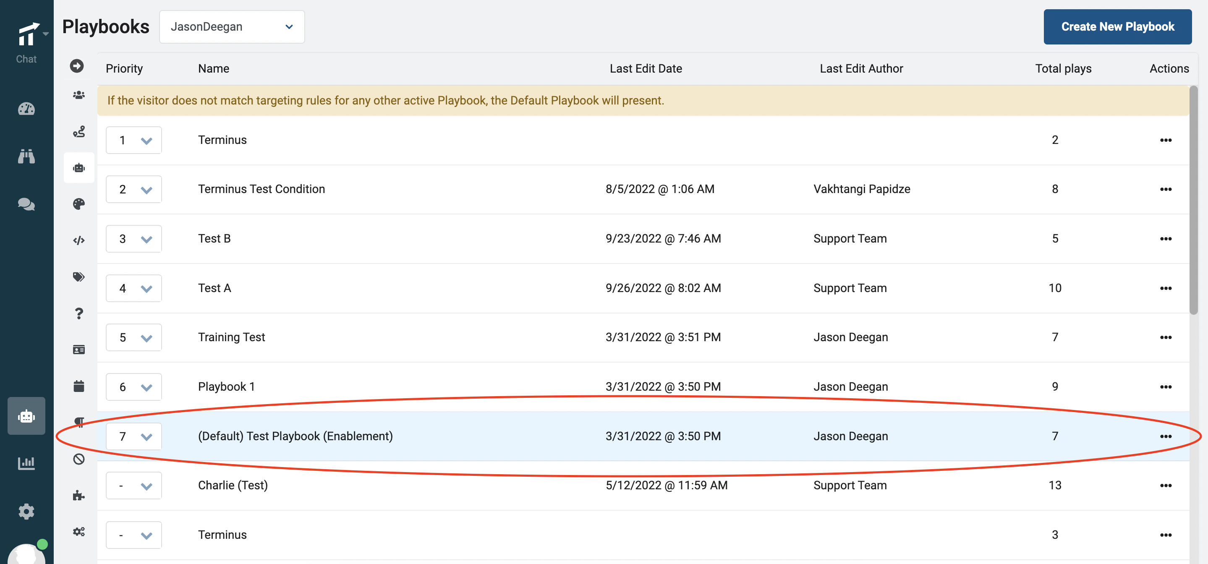This screenshot has height=564, width=1208.
Task: Click the 8/5/2022 @ 1:06 AM date cell
Action: tap(660, 189)
